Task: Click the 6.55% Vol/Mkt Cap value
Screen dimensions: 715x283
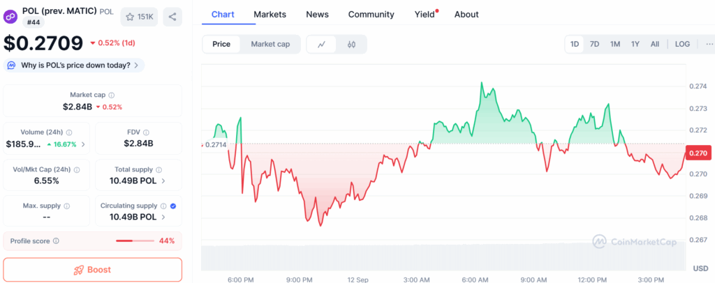Action: [45, 181]
